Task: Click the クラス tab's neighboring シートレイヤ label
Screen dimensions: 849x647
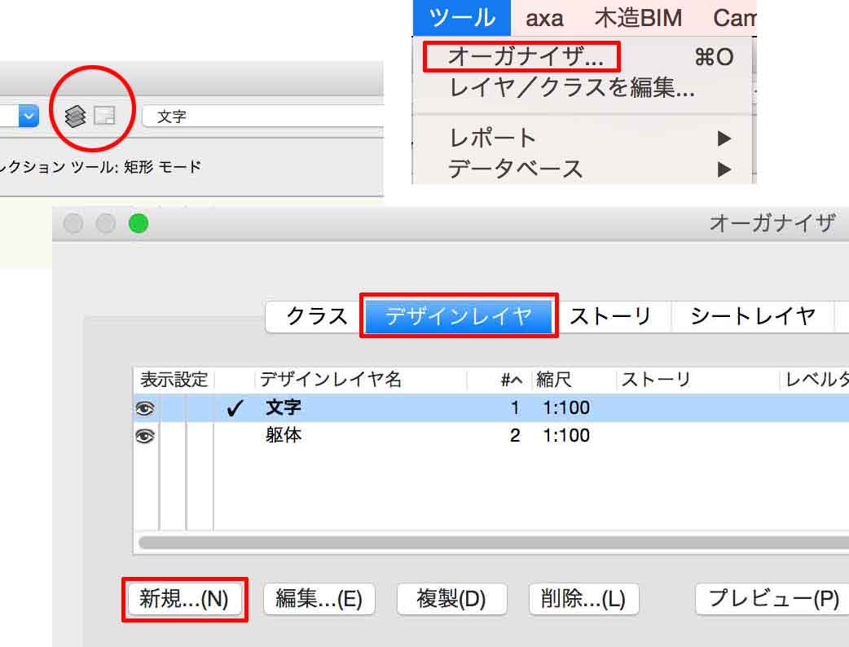Action: [x=750, y=316]
